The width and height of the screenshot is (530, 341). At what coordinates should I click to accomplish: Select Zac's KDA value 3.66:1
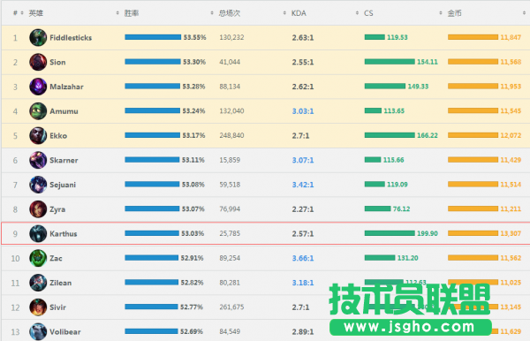[303, 258]
